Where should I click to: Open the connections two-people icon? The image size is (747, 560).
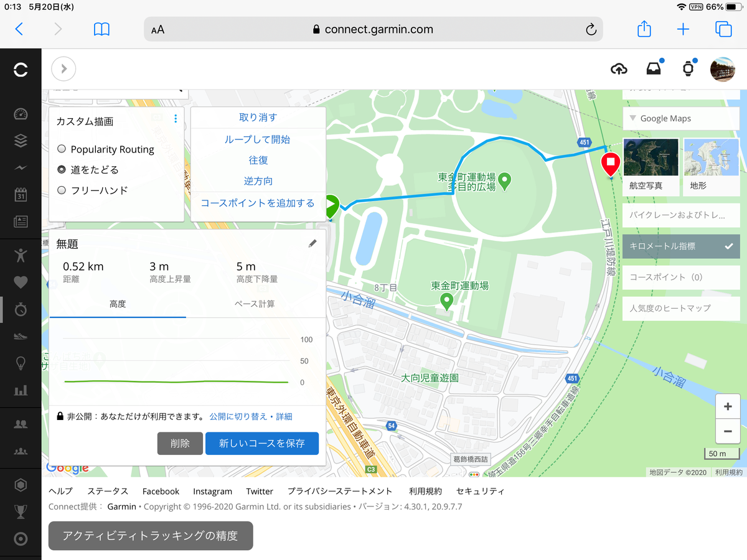click(x=21, y=424)
